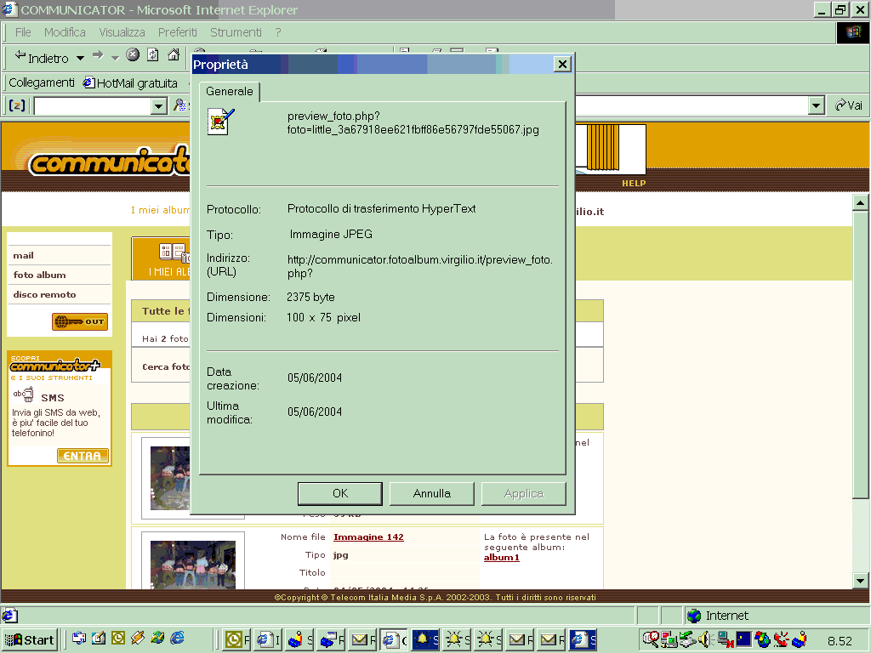Screen dimensions: 871x653
Task: Close the Proprietà dialog
Action: (x=562, y=65)
